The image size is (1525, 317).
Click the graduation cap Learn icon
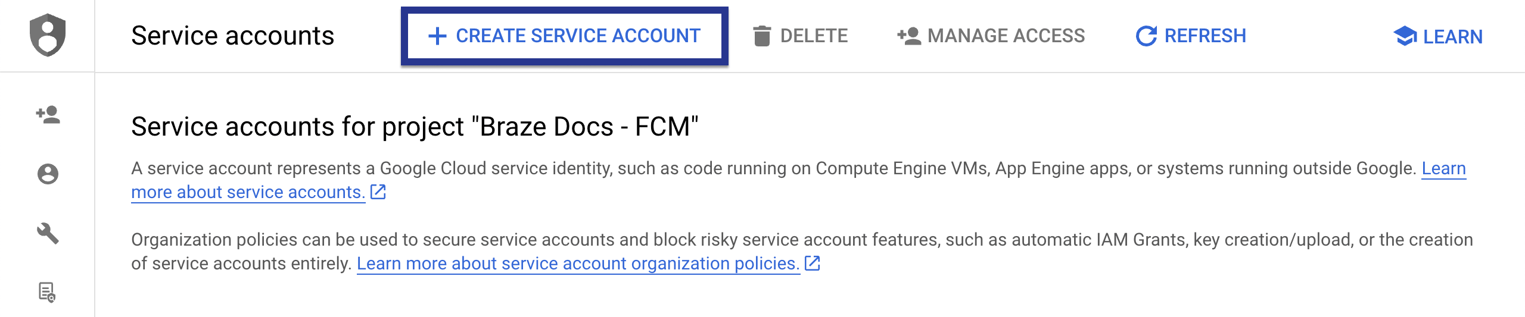1405,36
